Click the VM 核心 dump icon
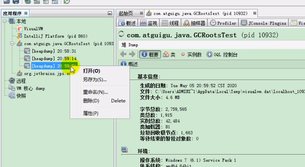Viewport: 305px width, 167px height. (x=12, y=88)
